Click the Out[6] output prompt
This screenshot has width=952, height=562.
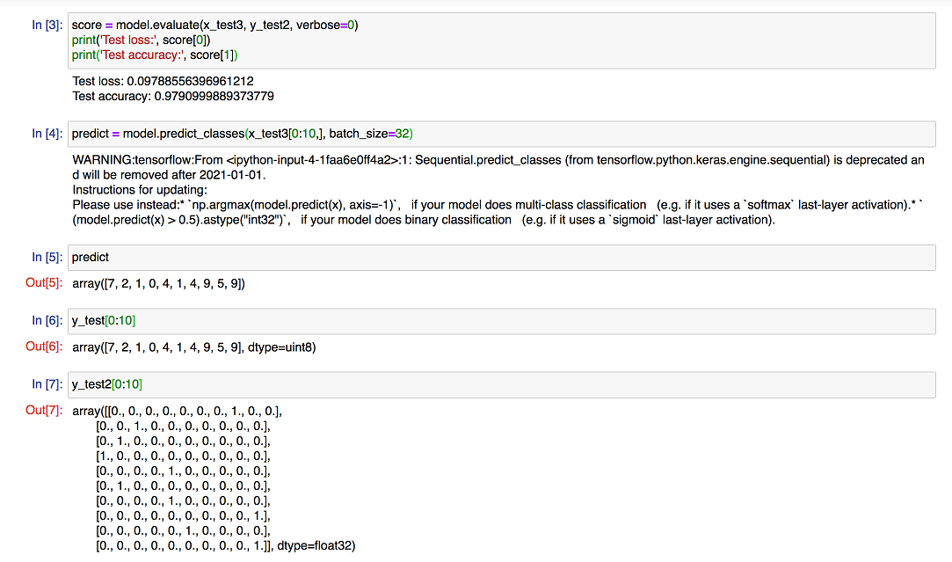point(44,347)
